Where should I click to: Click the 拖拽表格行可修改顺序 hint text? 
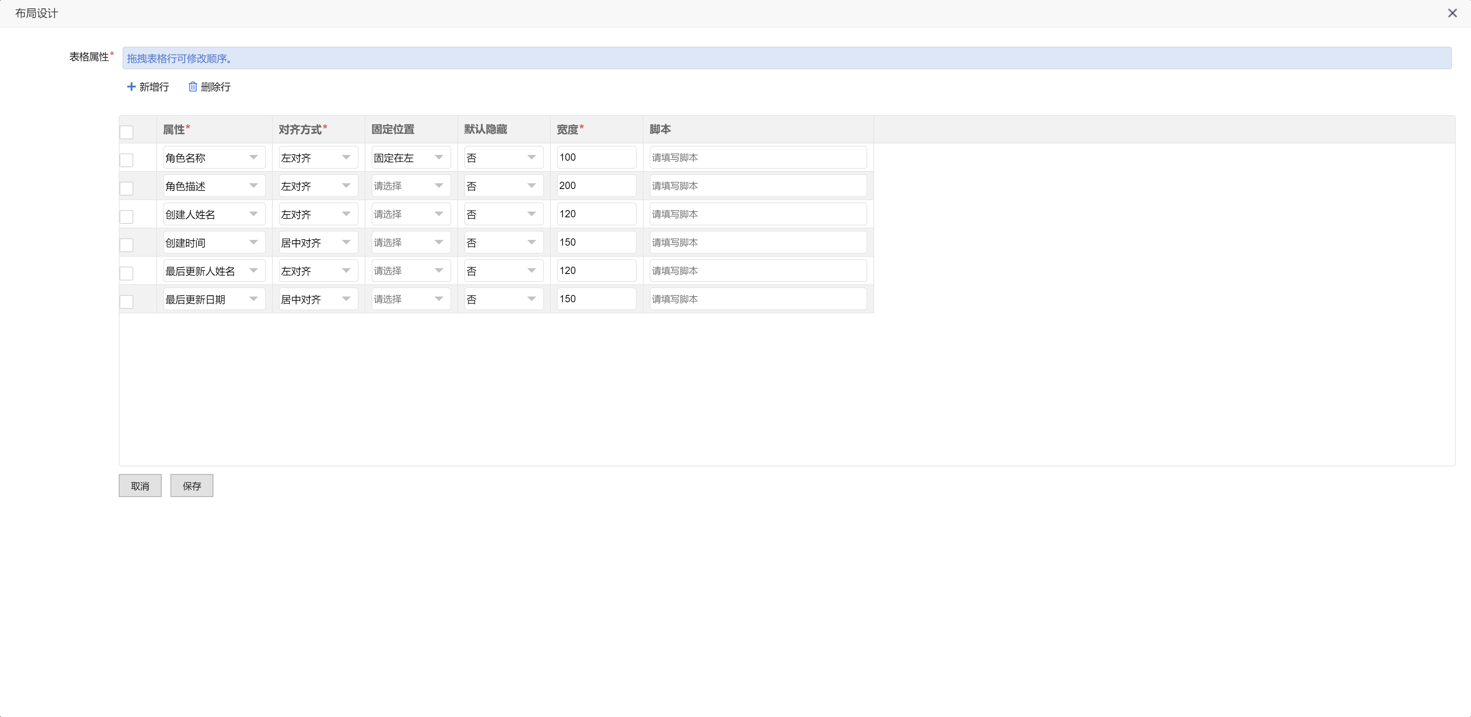[x=179, y=58]
